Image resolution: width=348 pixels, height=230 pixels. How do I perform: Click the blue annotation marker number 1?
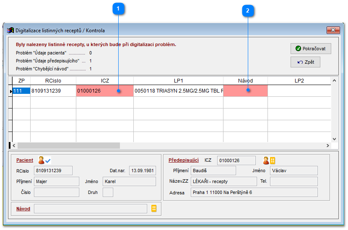[119, 9]
